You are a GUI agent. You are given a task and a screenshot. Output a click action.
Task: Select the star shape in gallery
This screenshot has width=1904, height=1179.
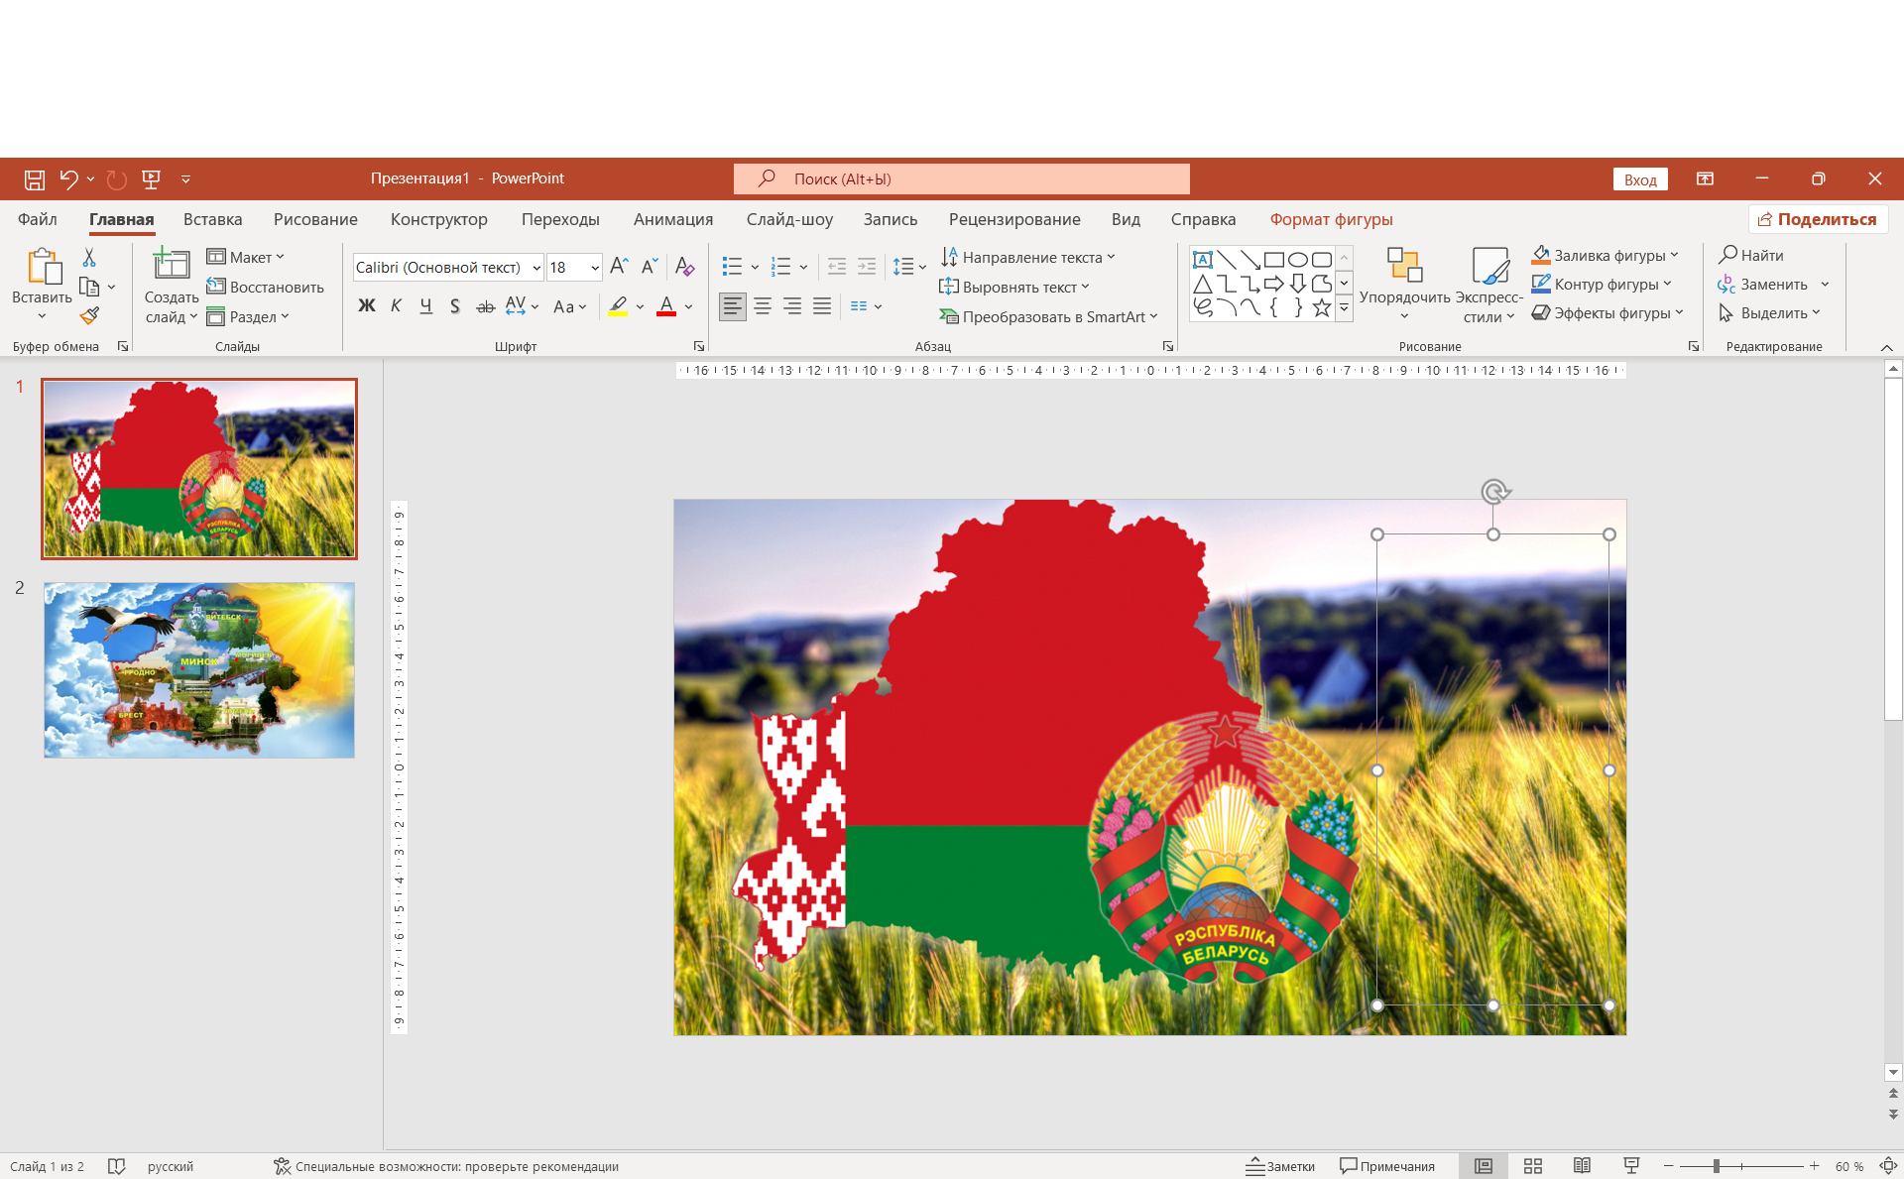pyautogui.click(x=1322, y=307)
